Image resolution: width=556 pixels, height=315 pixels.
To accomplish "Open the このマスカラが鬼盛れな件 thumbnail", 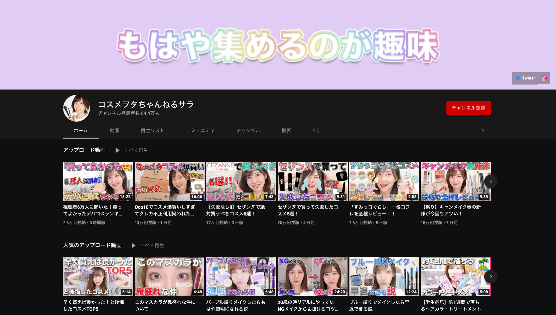I will (170, 277).
